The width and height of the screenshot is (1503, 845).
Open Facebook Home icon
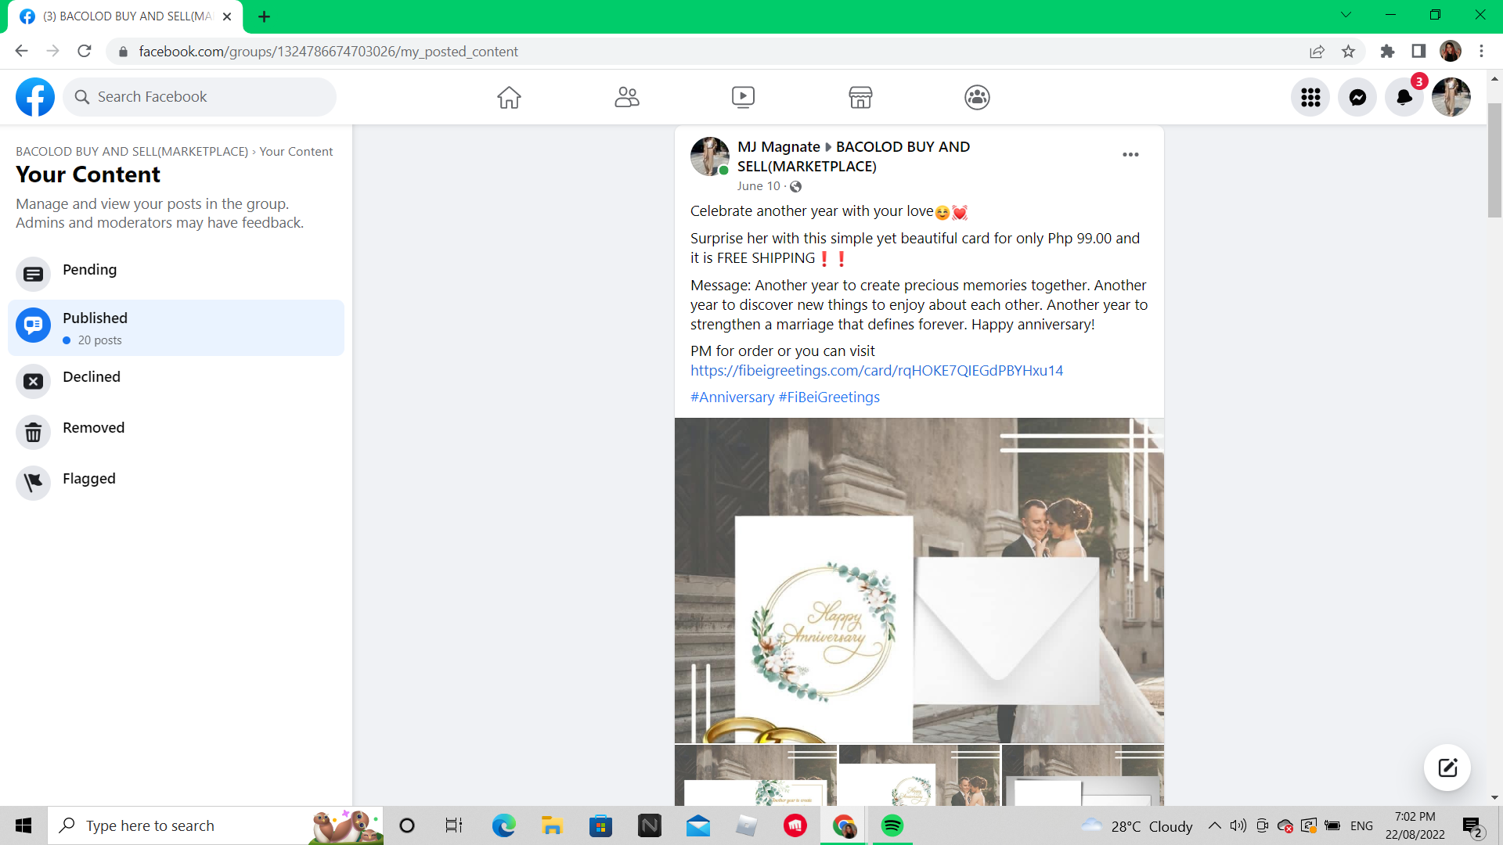point(509,97)
